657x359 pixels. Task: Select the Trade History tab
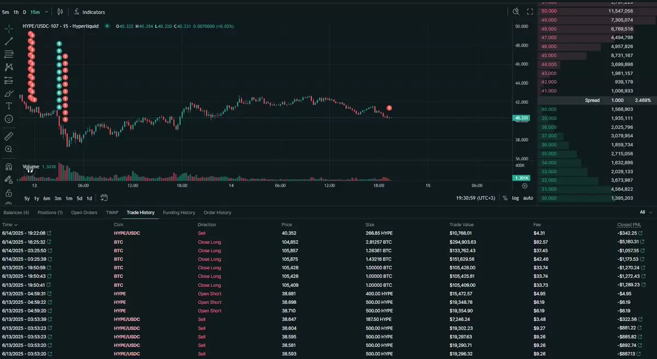[x=141, y=212]
